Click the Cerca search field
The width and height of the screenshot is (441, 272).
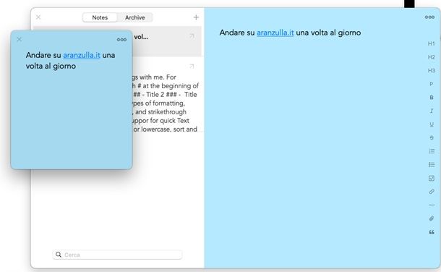click(x=117, y=255)
